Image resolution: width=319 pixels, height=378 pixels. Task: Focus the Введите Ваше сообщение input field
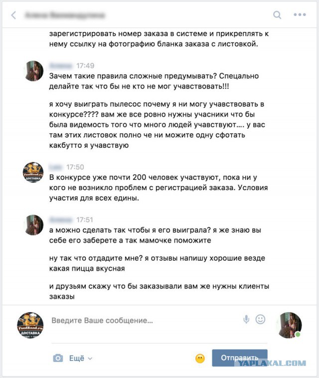145,321
